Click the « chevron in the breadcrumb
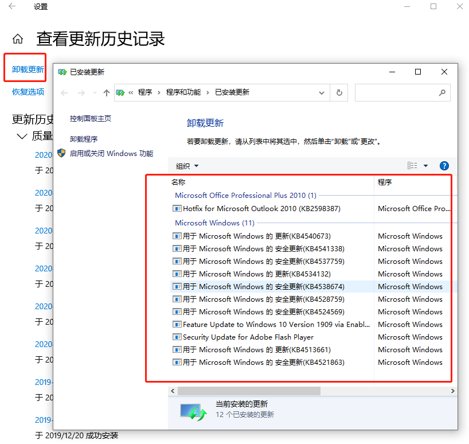Viewport: 469px width, 444px height. point(131,93)
